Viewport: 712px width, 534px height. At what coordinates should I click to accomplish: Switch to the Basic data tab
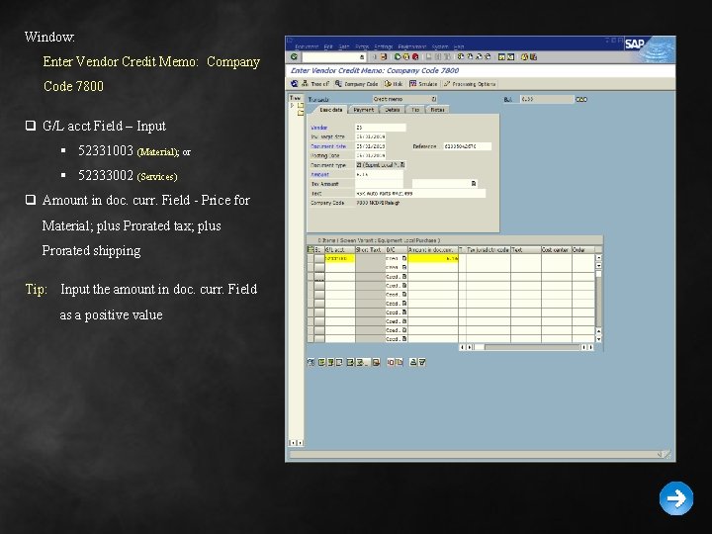click(x=330, y=110)
